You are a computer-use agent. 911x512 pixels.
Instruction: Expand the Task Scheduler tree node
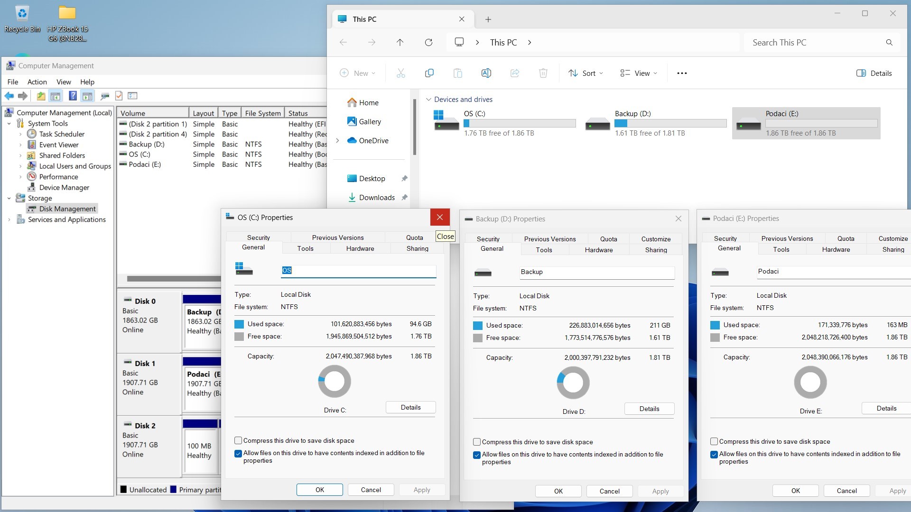pyautogui.click(x=20, y=134)
